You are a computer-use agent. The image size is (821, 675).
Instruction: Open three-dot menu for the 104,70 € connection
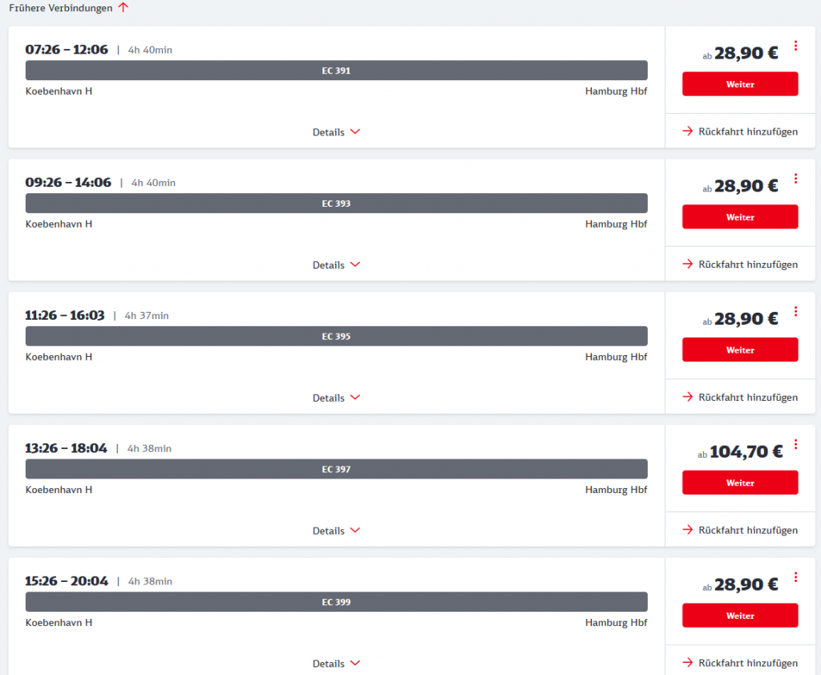coord(795,444)
